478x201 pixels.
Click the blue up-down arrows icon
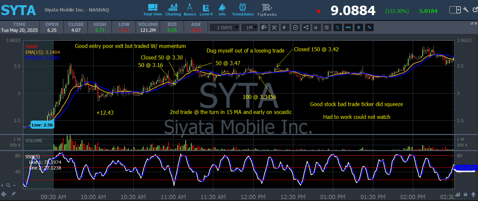pyautogui.click(x=358, y=28)
